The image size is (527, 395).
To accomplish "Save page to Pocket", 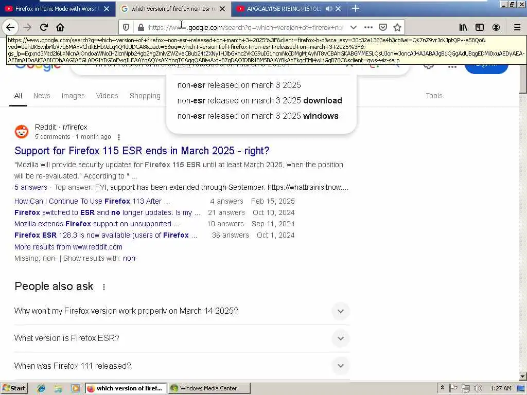I will point(383,27).
